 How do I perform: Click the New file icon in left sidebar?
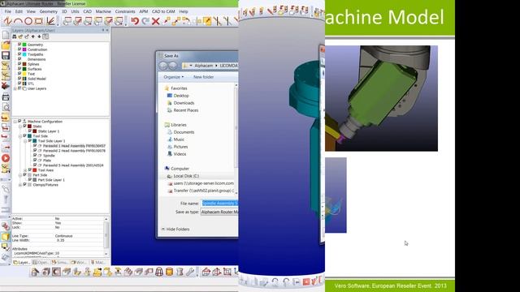[x=6, y=35]
